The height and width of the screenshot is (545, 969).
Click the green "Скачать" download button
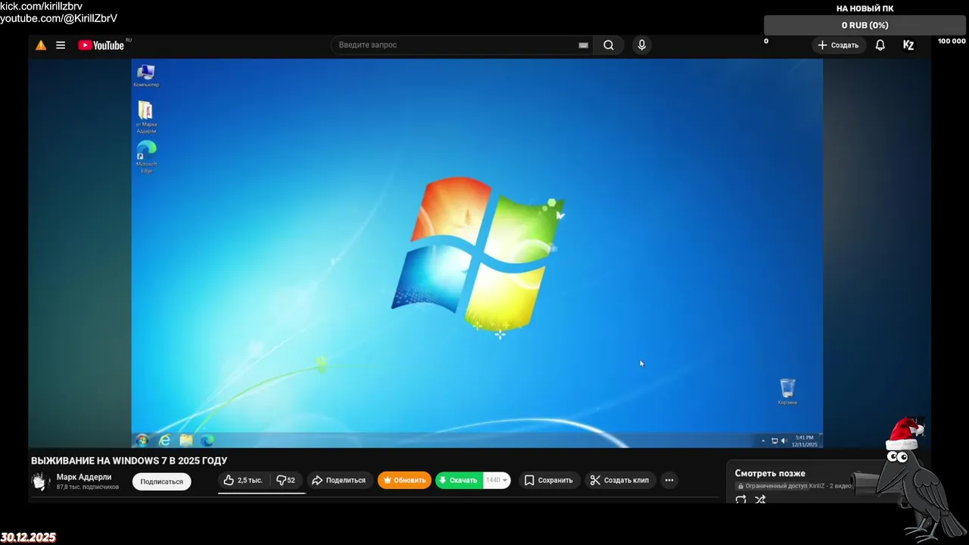tap(459, 480)
